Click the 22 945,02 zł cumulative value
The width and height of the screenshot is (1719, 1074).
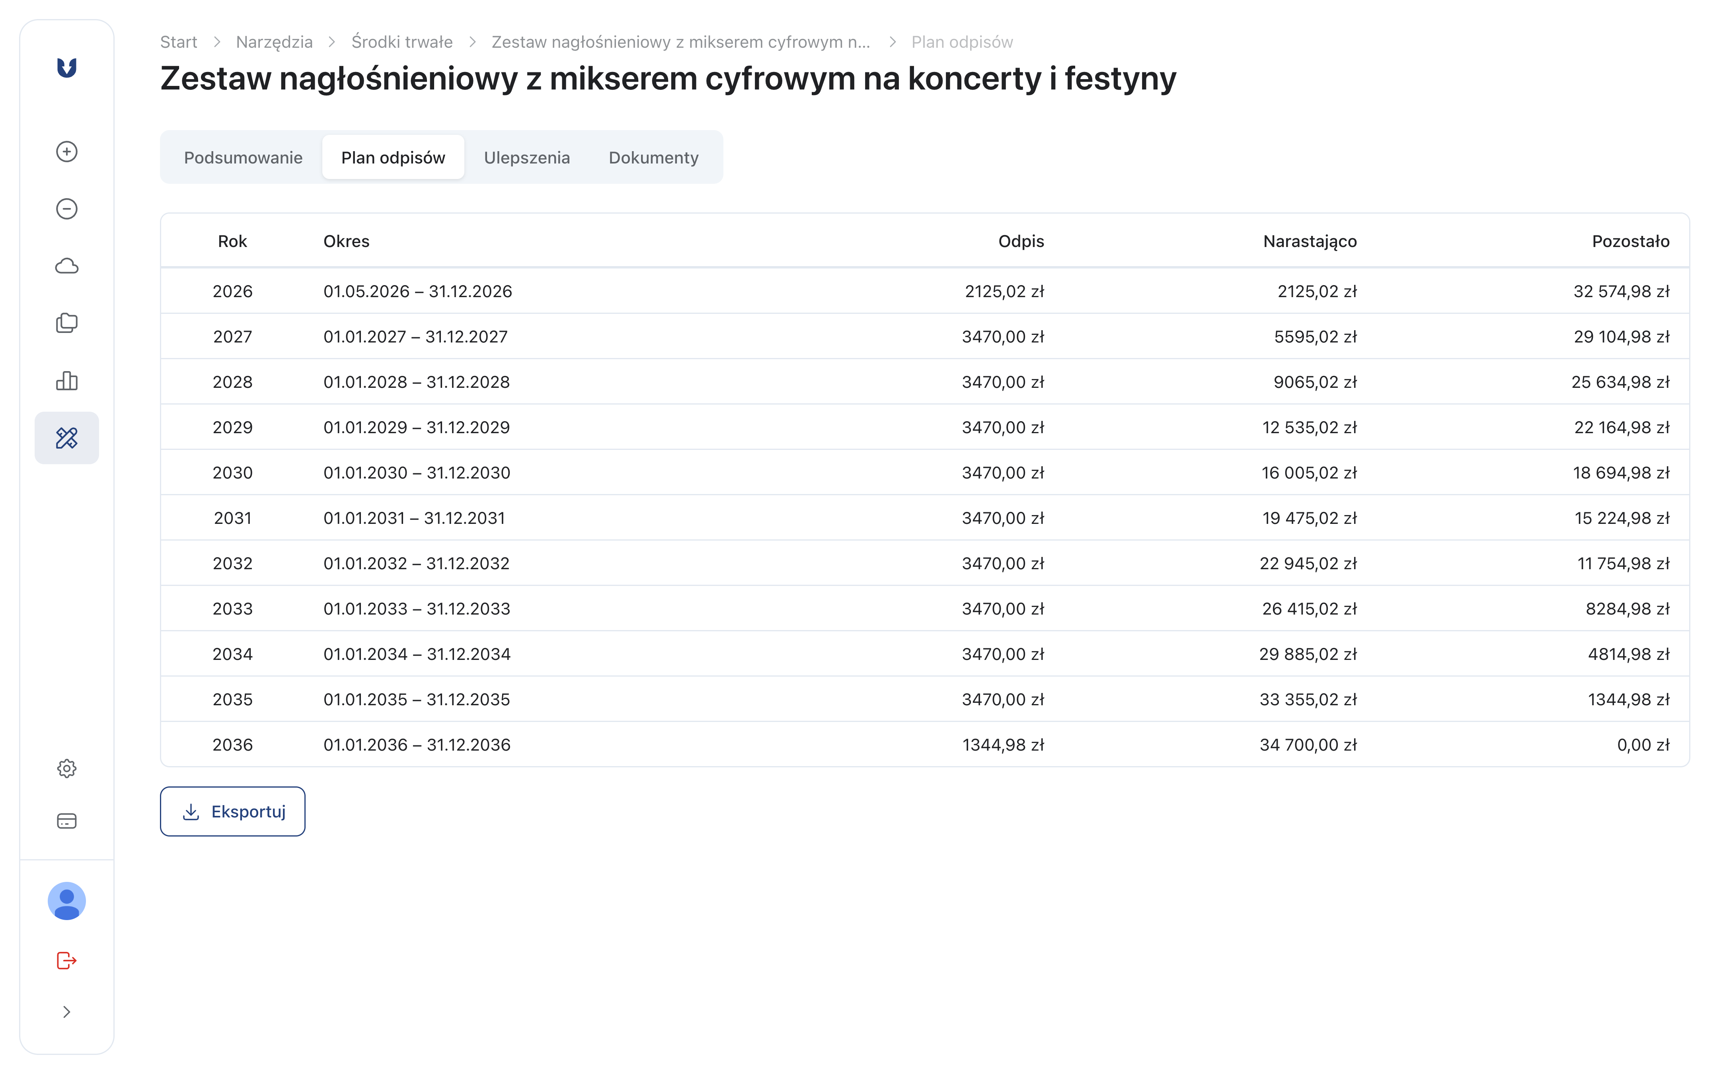coord(1308,564)
